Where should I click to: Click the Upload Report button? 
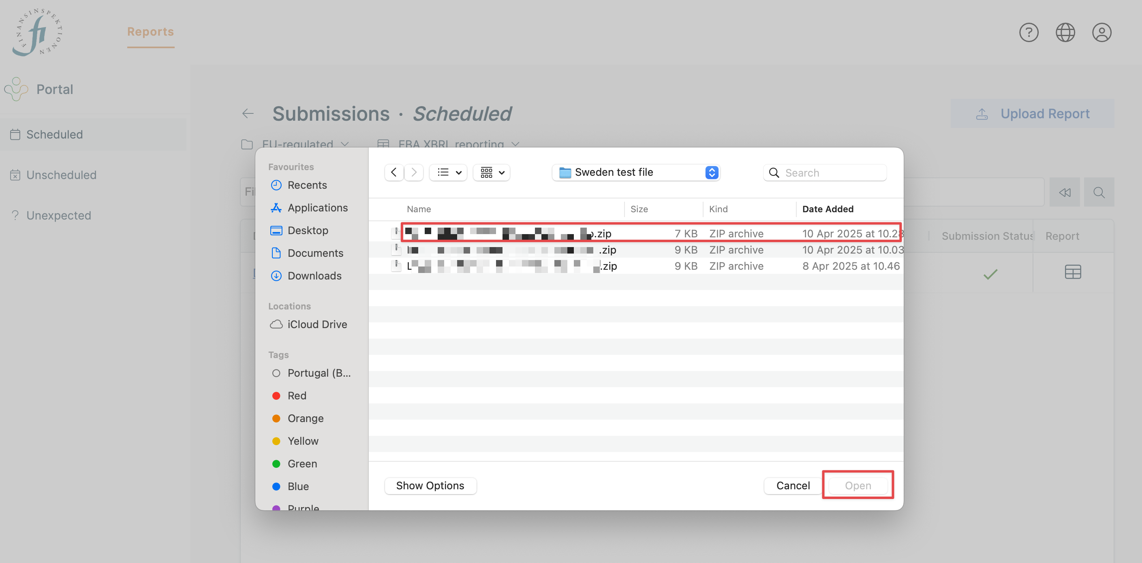coord(1033,113)
